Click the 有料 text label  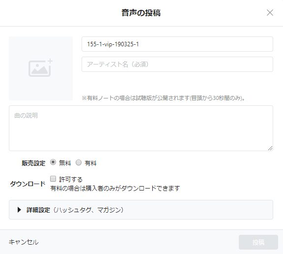point(90,163)
